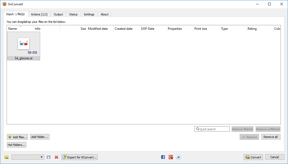Click the Export for NConvert... button

(80, 157)
